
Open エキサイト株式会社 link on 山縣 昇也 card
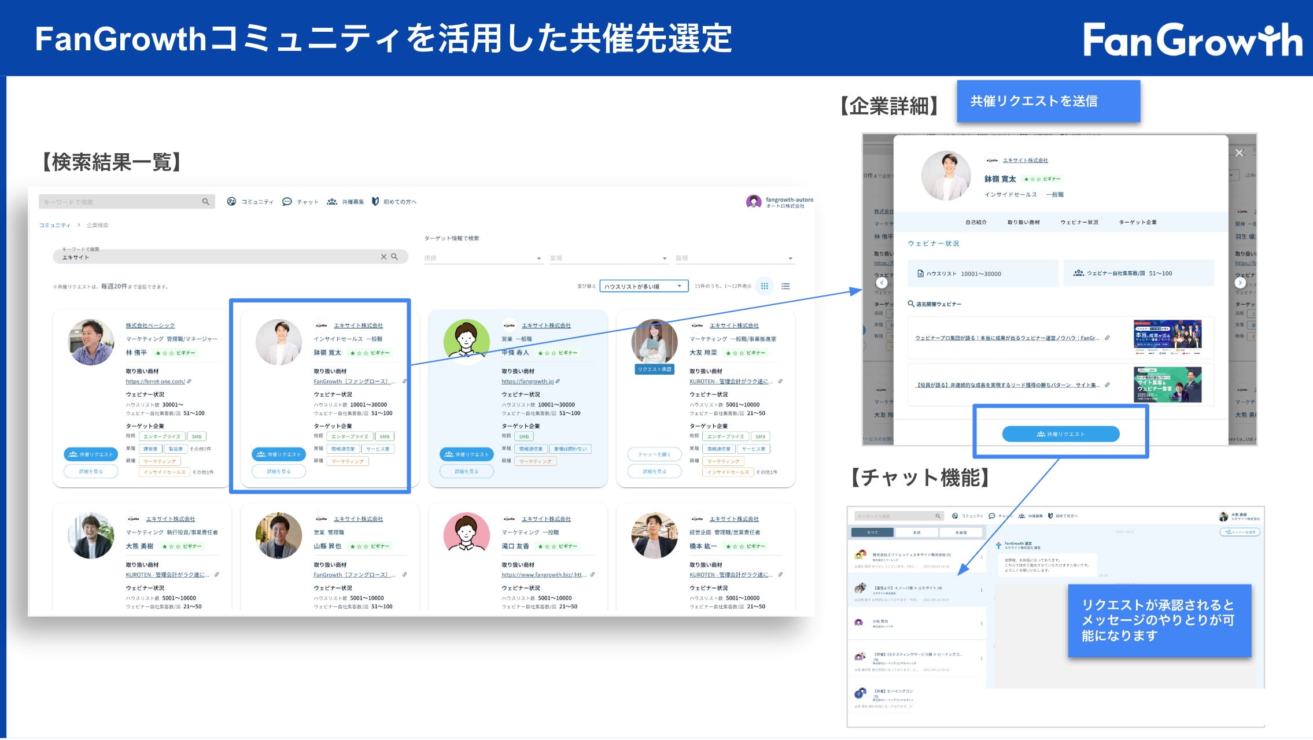[x=359, y=519]
